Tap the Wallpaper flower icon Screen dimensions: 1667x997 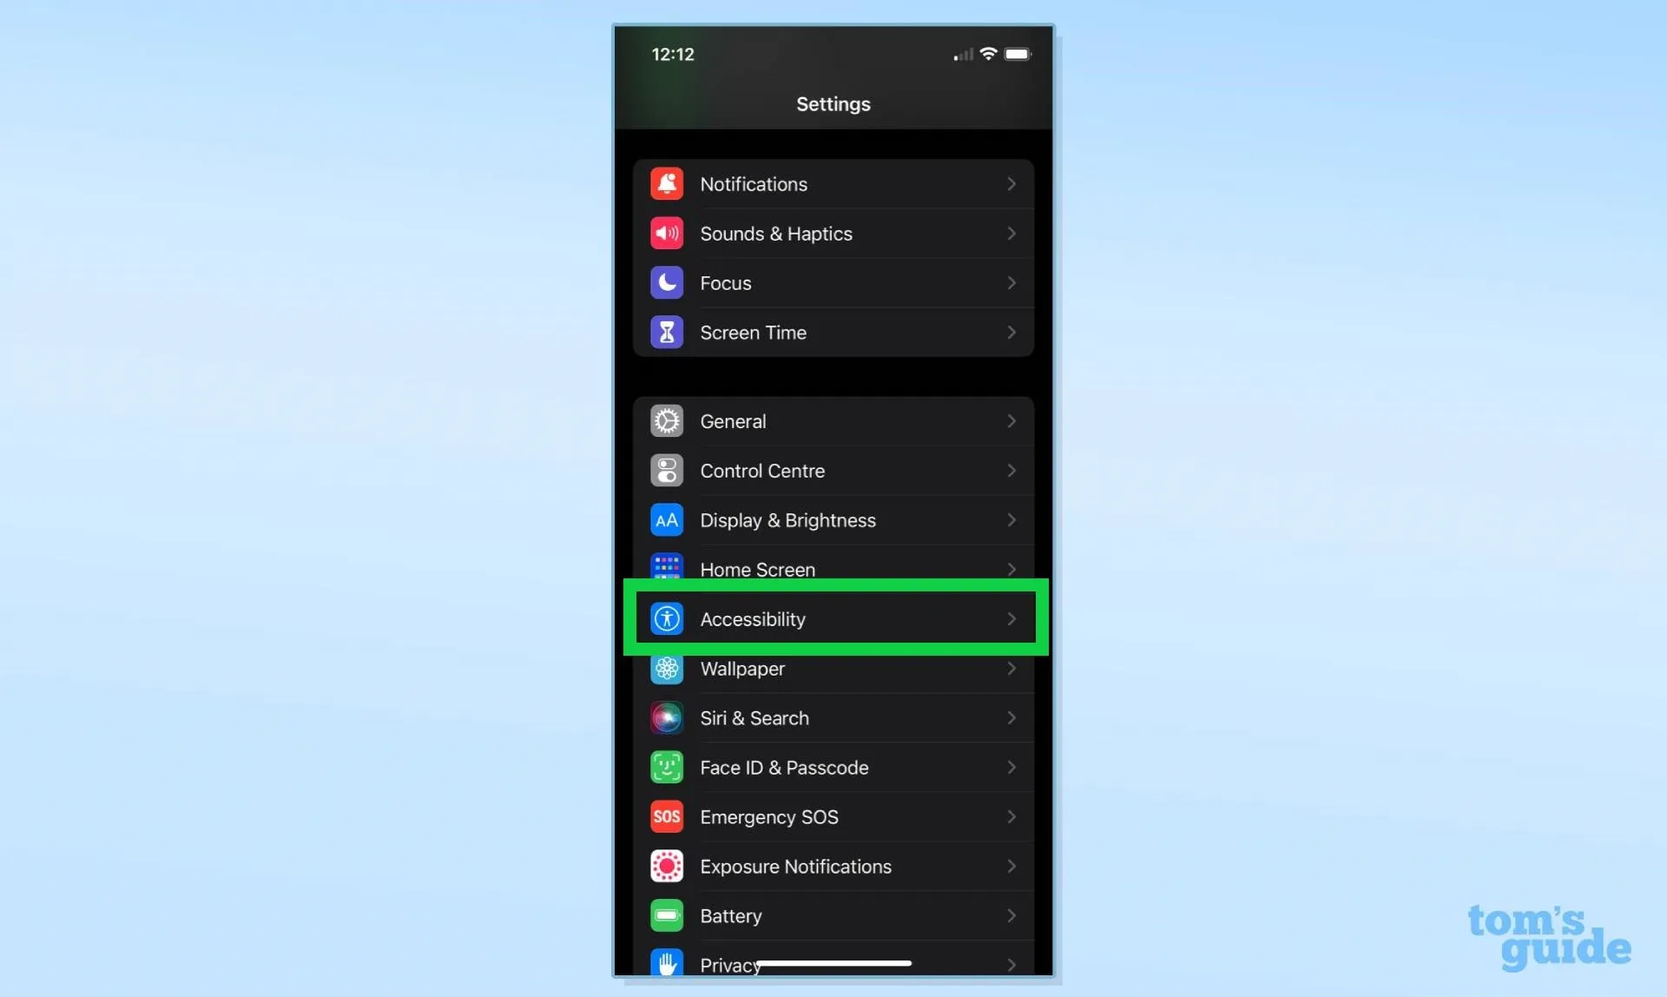(666, 670)
